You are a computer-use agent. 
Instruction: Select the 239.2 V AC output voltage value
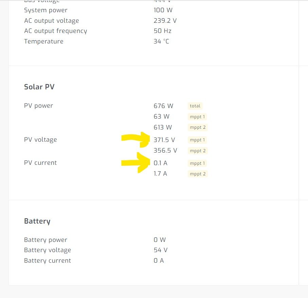pyautogui.click(x=165, y=21)
